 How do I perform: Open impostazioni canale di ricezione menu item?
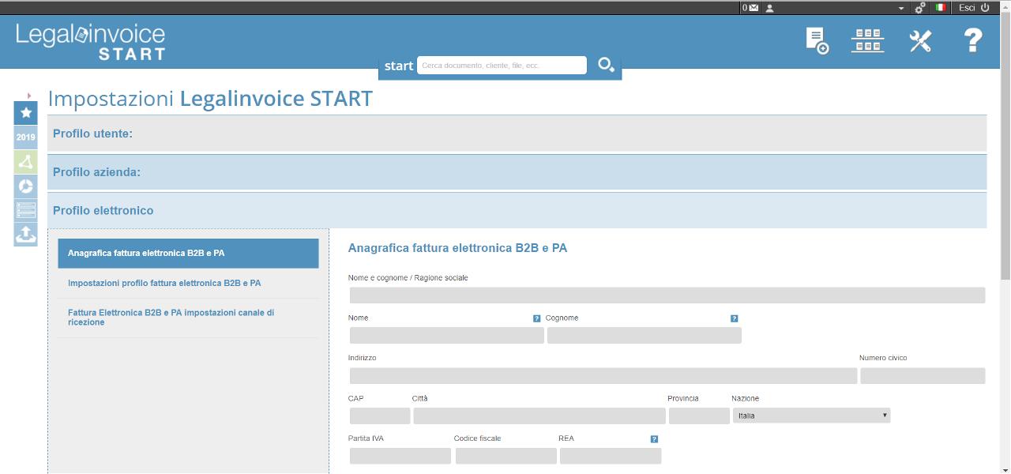(x=171, y=318)
